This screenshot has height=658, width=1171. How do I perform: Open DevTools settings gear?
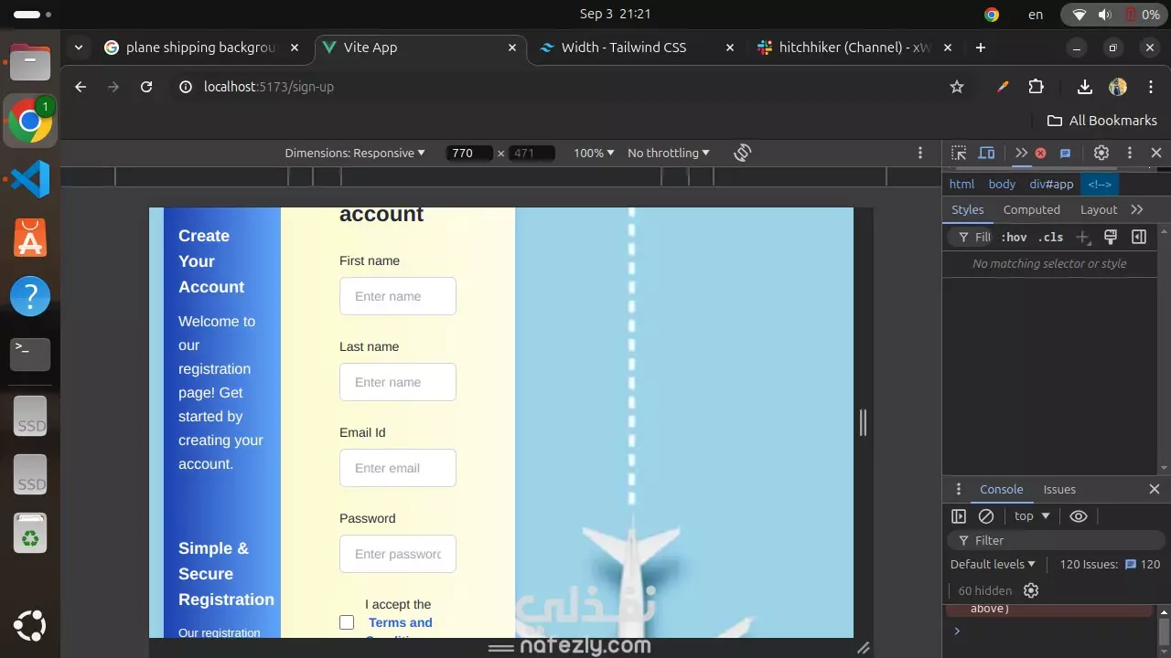click(1101, 153)
